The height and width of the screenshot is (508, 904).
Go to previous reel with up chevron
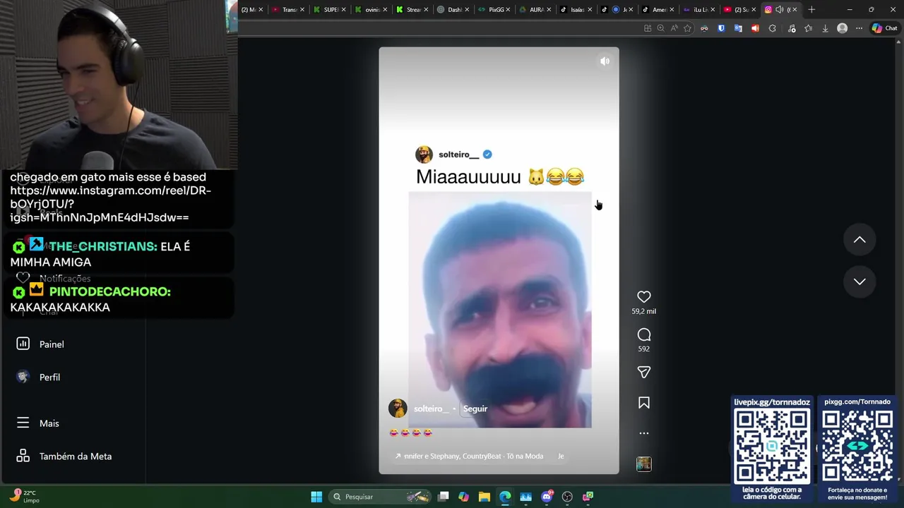[860, 240]
